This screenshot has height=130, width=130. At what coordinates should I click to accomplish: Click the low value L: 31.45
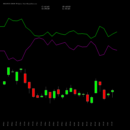pyautogui.click(x=66, y=9)
